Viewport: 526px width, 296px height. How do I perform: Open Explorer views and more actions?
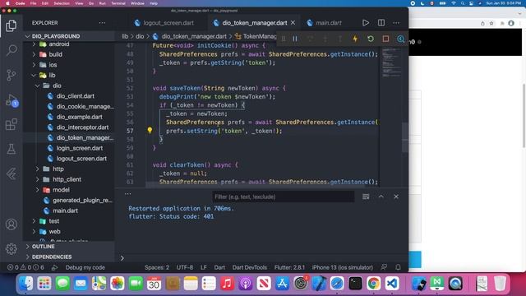click(102, 23)
